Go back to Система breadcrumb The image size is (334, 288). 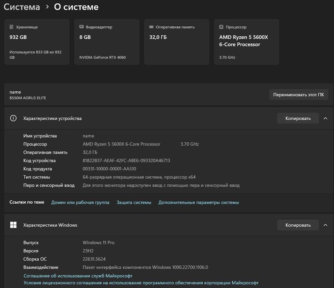(22, 7)
